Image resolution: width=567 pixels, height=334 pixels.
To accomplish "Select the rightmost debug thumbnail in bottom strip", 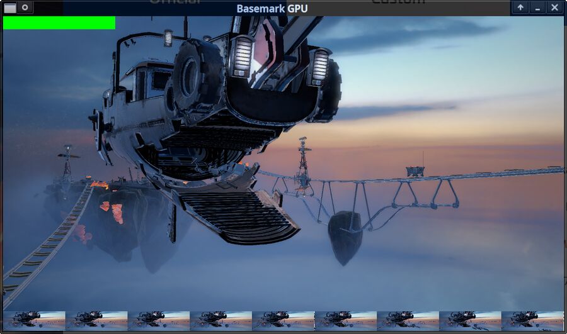I will pyautogui.click(x=532, y=321).
